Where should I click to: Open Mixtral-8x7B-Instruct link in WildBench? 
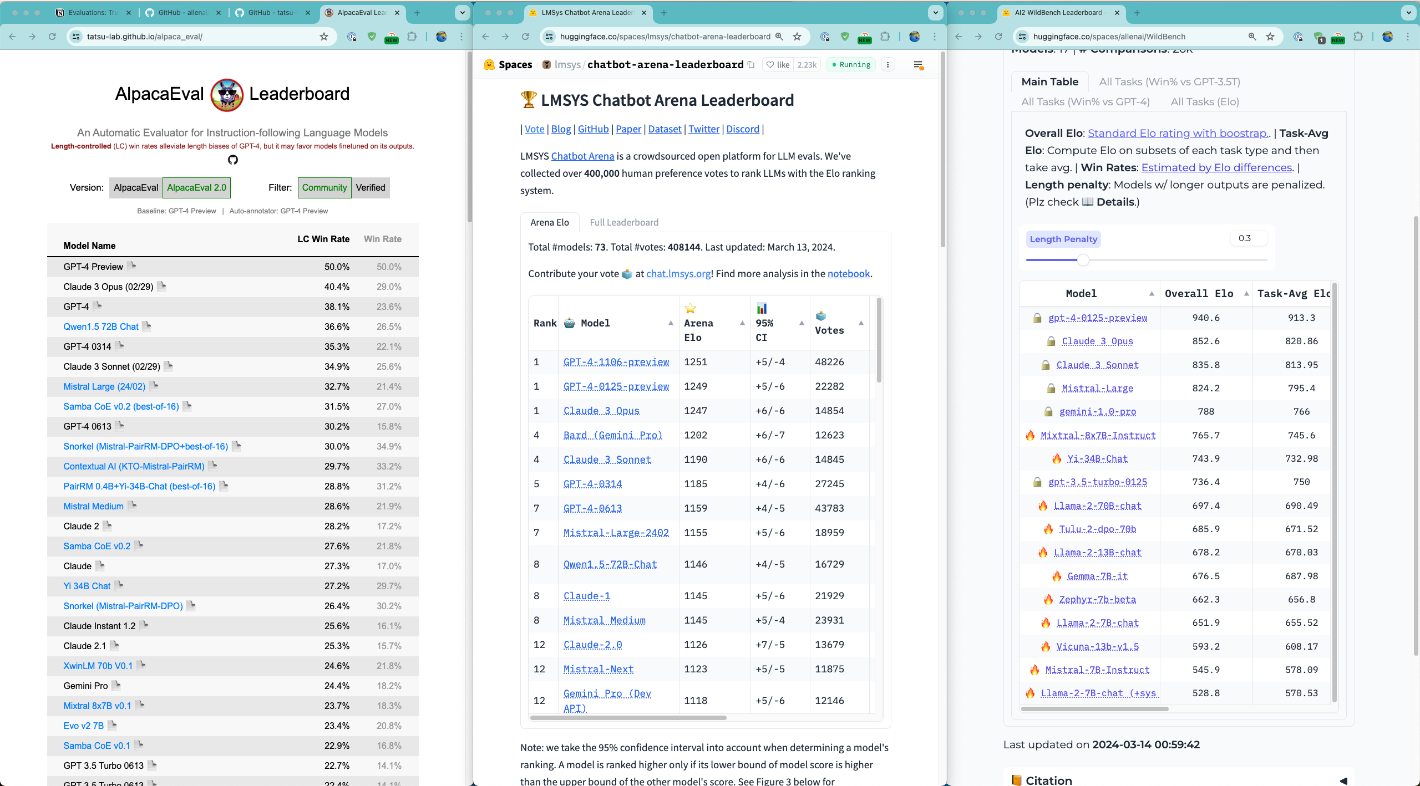pos(1098,435)
